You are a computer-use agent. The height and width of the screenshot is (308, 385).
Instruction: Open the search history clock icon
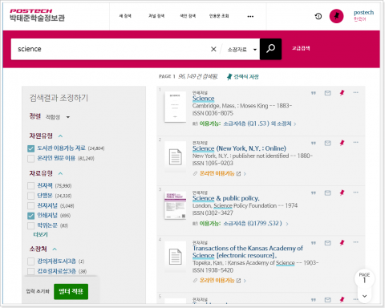click(x=318, y=16)
